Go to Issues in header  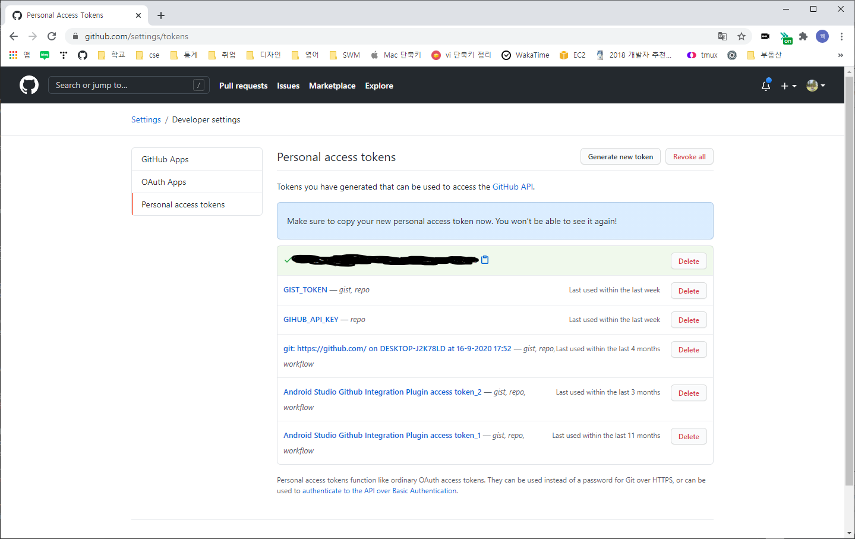pyautogui.click(x=288, y=86)
